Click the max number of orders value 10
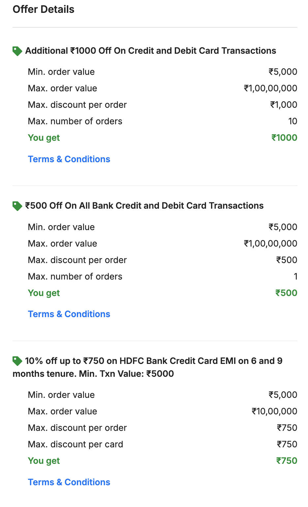Image resolution: width=308 pixels, height=507 pixels. click(293, 121)
